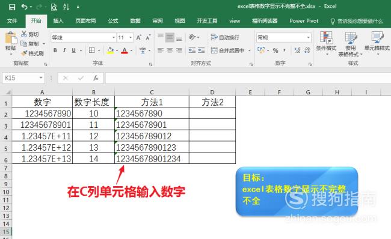The height and width of the screenshot is (239, 391).
Task: Expand the fill color arrow
Action: [117, 50]
